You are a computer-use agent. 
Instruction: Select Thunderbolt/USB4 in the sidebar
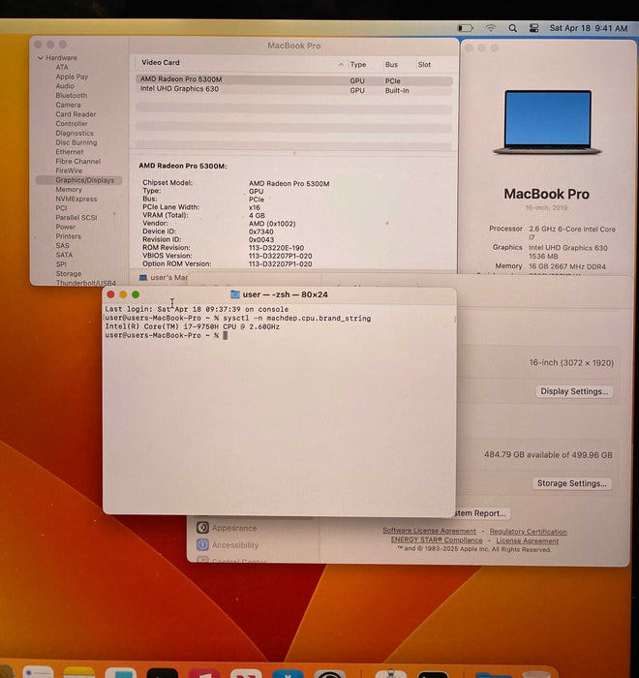click(x=85, y=283)
